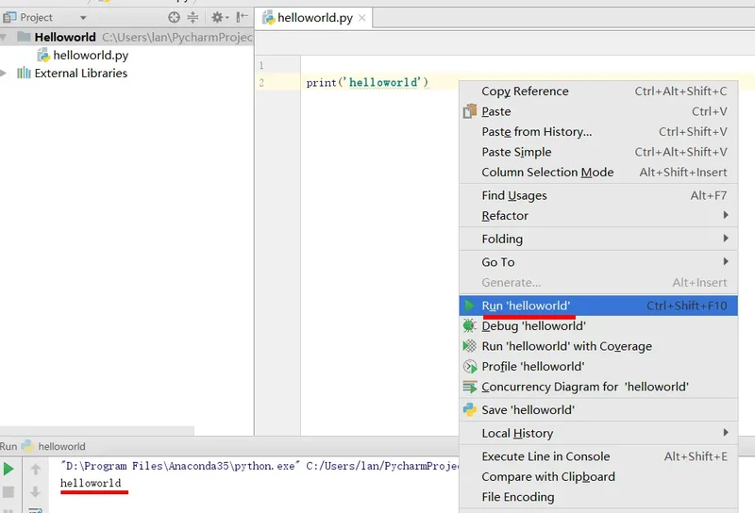Image resolution: width=755 pixels, height=513 pixels.
Task: Choose Debug 'helloworld' menu item
Action: click(x=533, y=326)
